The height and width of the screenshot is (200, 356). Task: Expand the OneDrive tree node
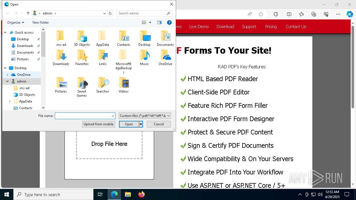[8, 75]
